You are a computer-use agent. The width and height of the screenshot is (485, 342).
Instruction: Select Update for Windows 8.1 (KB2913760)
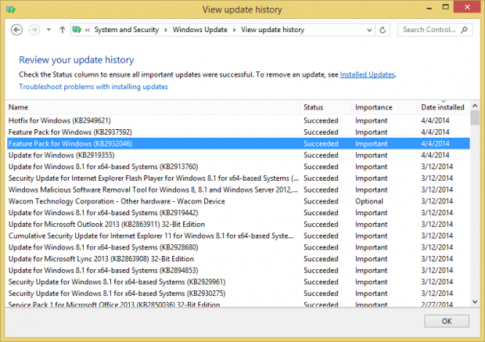238,167
